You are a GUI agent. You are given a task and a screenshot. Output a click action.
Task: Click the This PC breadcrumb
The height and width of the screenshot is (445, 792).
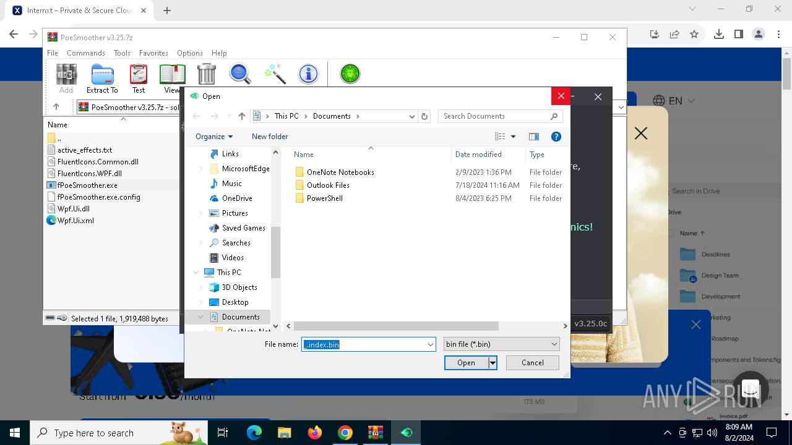pyautogui.click(x=286, y=116)
